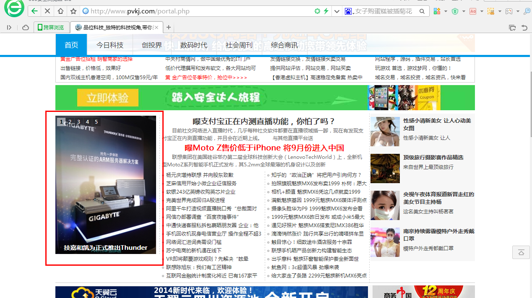The image size is (532, 298).
Task: Close the 品位科技 tab
Action: [156, 28]
